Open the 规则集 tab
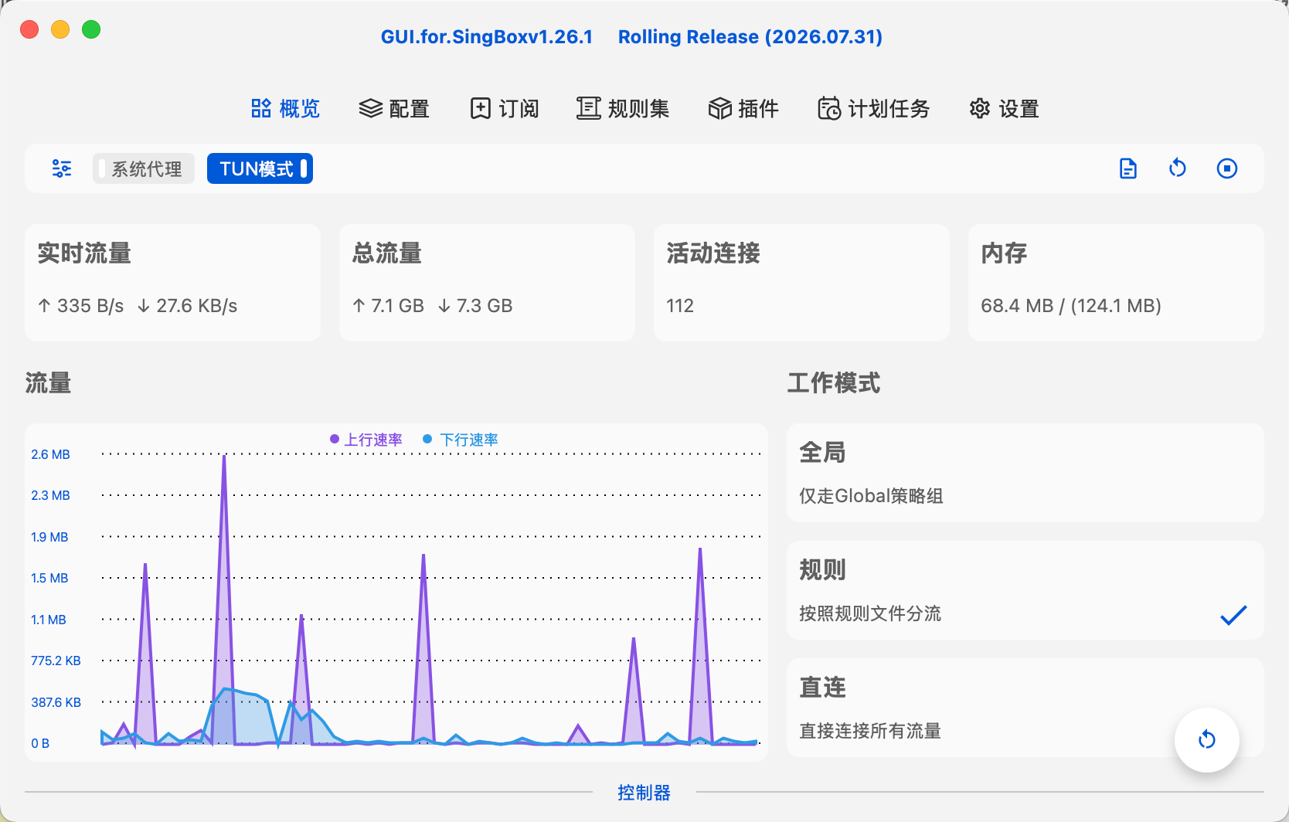Viewport: 1289px width, 822px height. 623,108
